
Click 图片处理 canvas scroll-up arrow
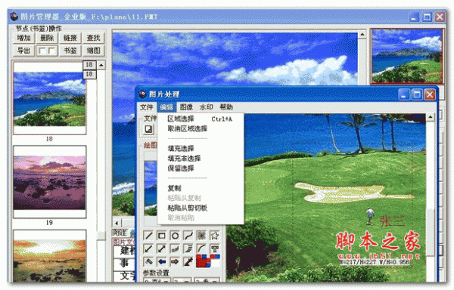coord(431,117)
